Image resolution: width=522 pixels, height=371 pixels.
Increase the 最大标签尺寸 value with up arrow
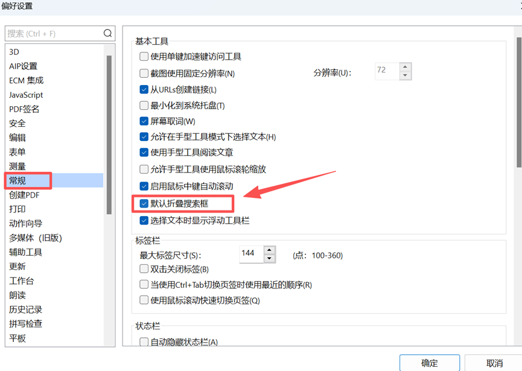(269, 250)
